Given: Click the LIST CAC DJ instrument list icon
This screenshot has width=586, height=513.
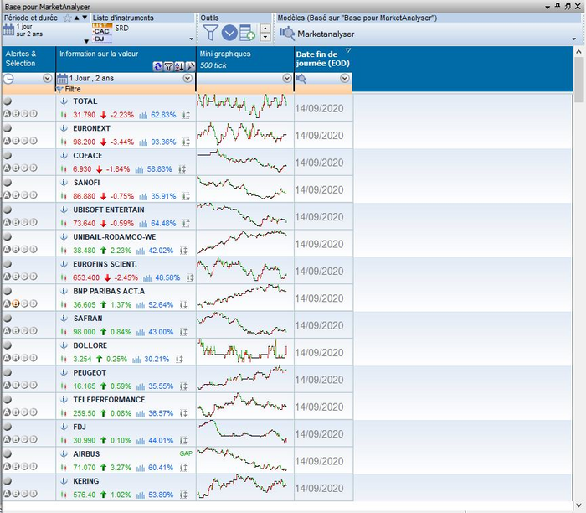Looking at the screenshot, I should click(102, 33).
